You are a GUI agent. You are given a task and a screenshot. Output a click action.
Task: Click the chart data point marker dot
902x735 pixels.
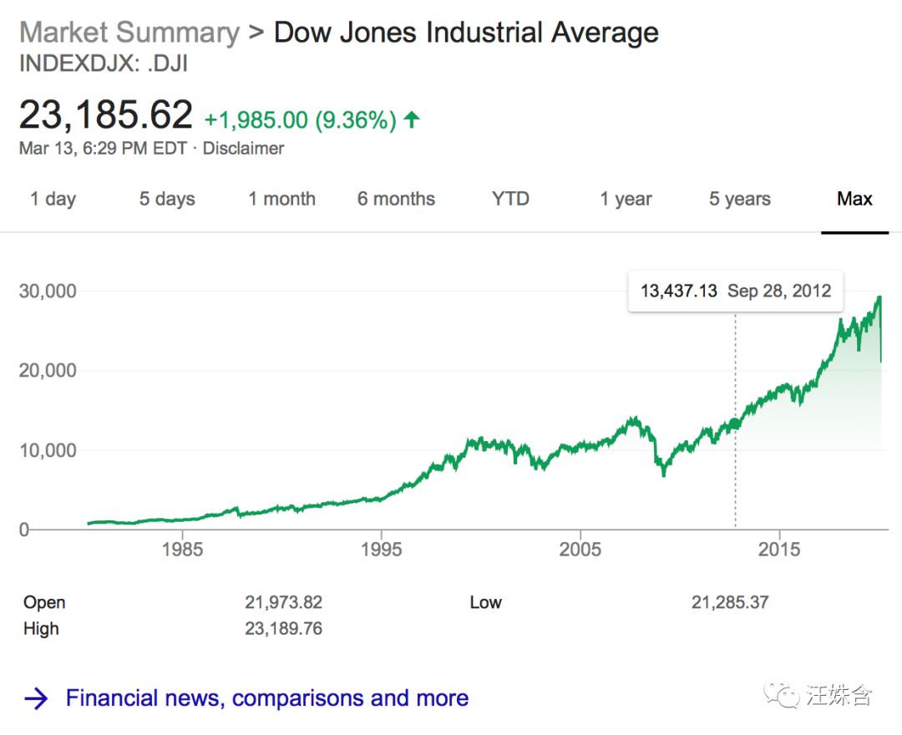point(735,423)
